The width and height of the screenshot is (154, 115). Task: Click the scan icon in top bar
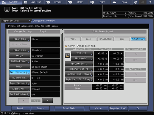114,2
